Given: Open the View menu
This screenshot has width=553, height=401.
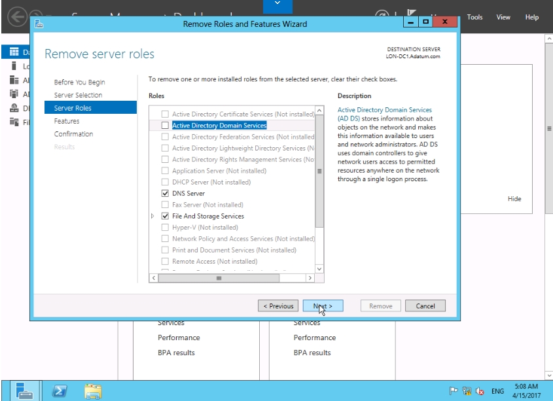Looking at the screenshot, I should click(503, 18).
